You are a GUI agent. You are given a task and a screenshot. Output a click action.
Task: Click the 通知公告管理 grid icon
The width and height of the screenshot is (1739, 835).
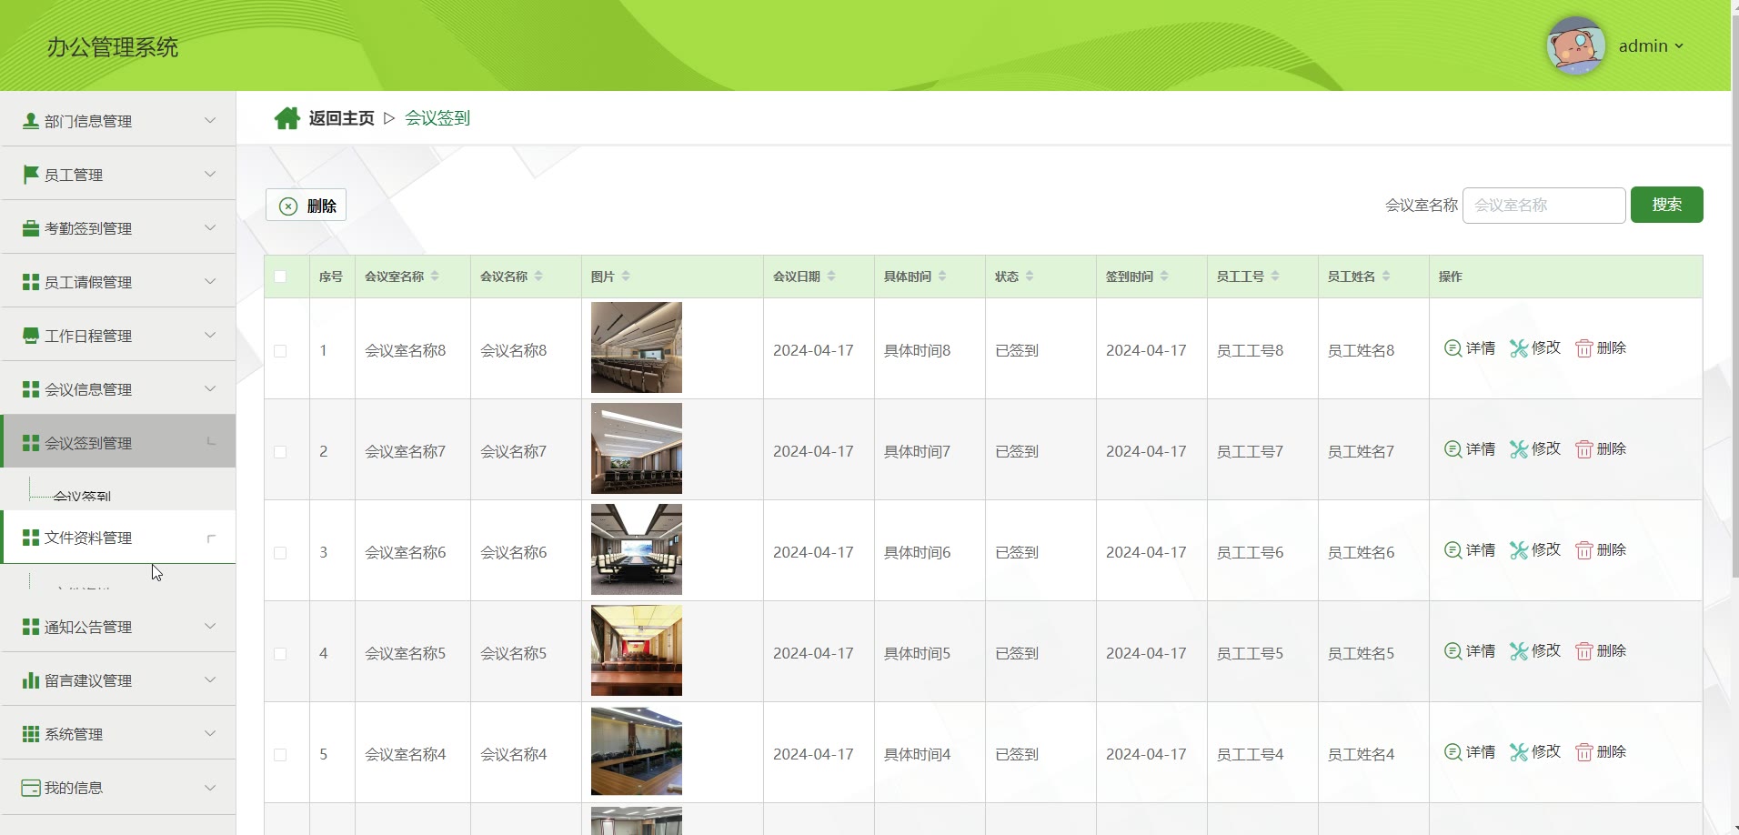[31, 627]
